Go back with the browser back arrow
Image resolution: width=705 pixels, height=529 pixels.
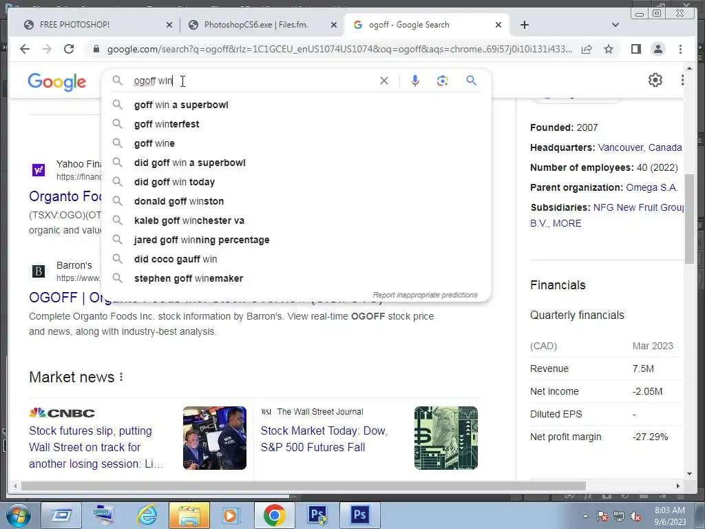(25, 49)
